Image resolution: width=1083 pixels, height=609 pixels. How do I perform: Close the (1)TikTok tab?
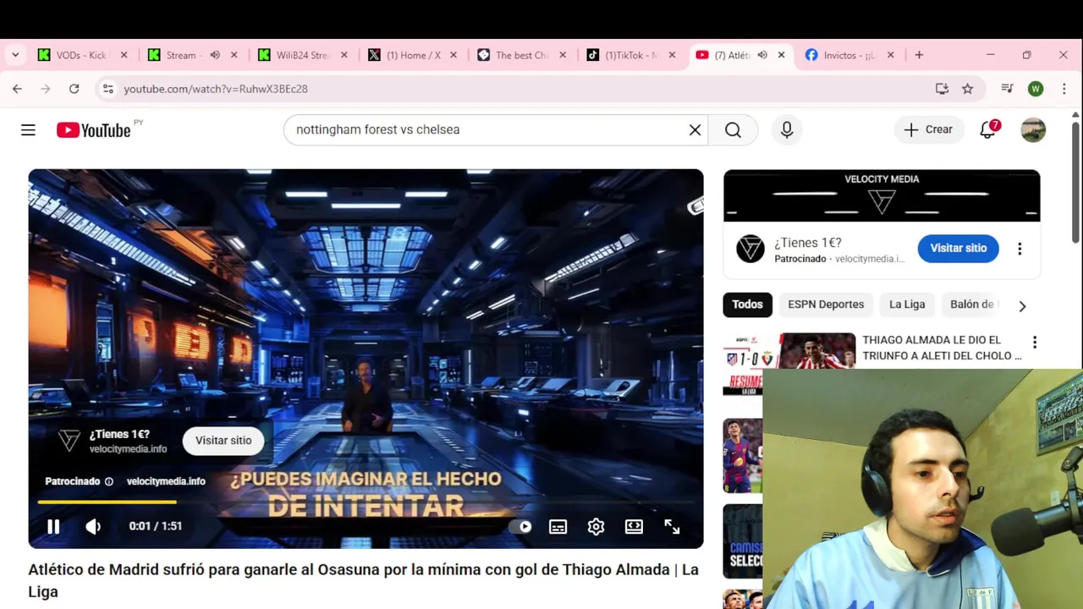(x=672, y=55)
